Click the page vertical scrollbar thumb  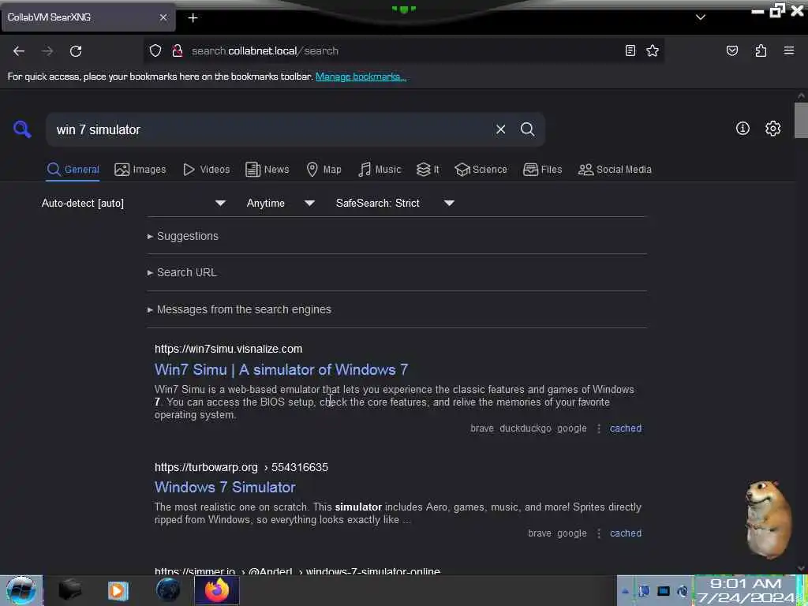tap(801, 120)
